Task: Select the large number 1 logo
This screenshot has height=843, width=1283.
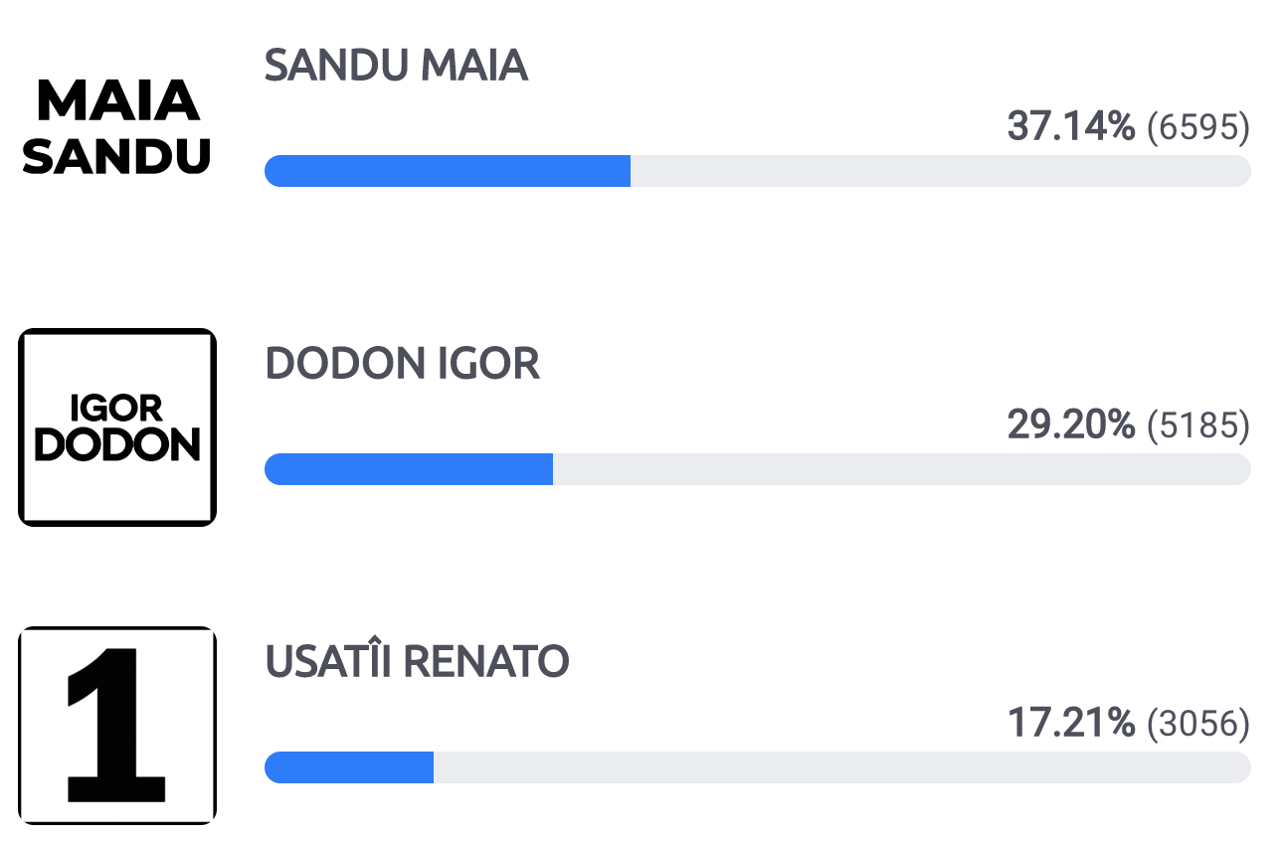Action: click(x=117, y=726)
